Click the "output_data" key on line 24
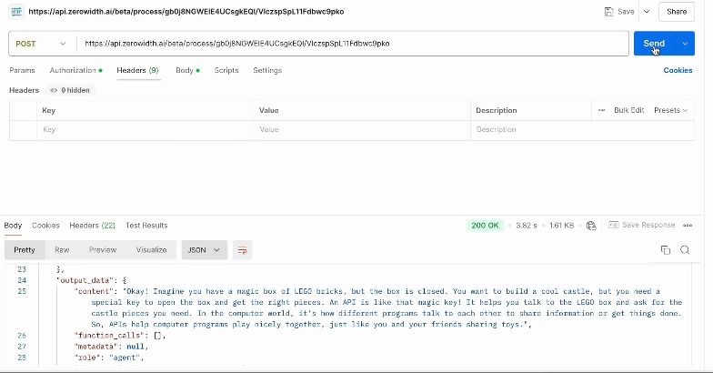Viewport: 713px width, 373px height. [84, 280]
